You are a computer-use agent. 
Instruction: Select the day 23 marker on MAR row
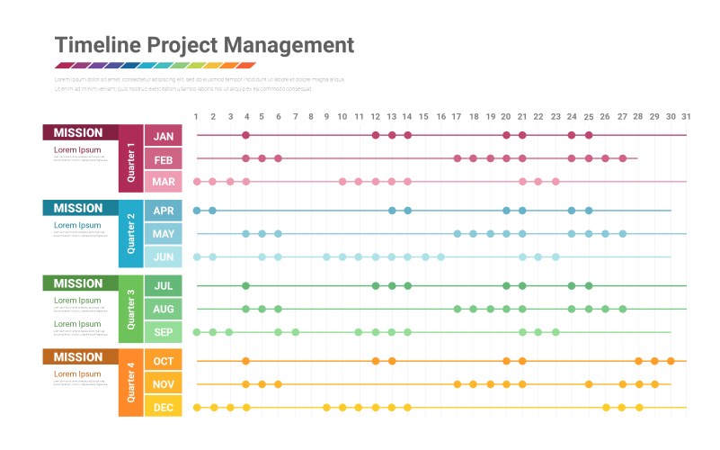(556, 181)
